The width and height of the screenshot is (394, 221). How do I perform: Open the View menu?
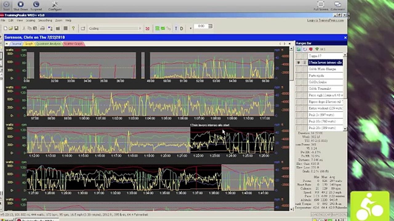(x=20, y=20)
